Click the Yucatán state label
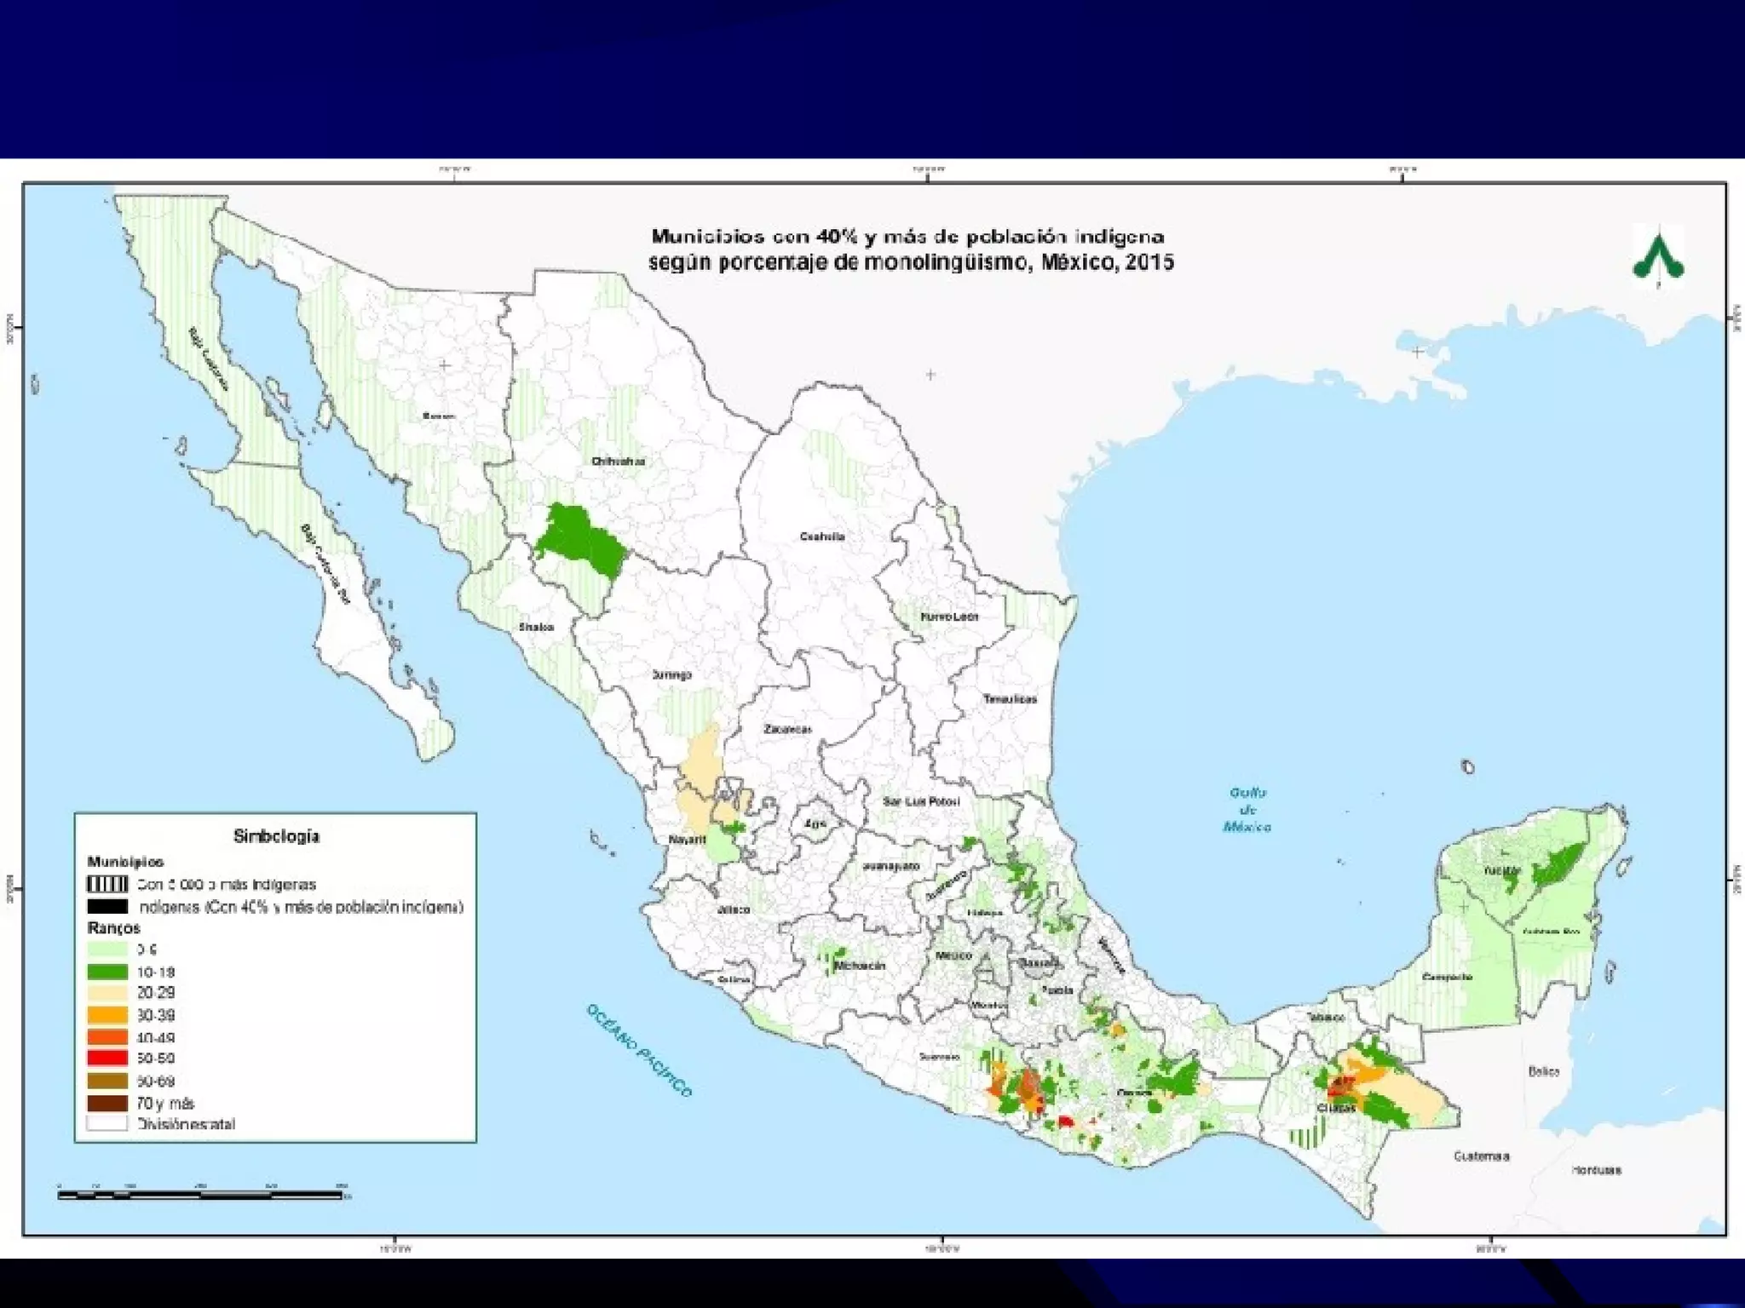Screen dimensions: 1745x1308 click(1501, 870)
